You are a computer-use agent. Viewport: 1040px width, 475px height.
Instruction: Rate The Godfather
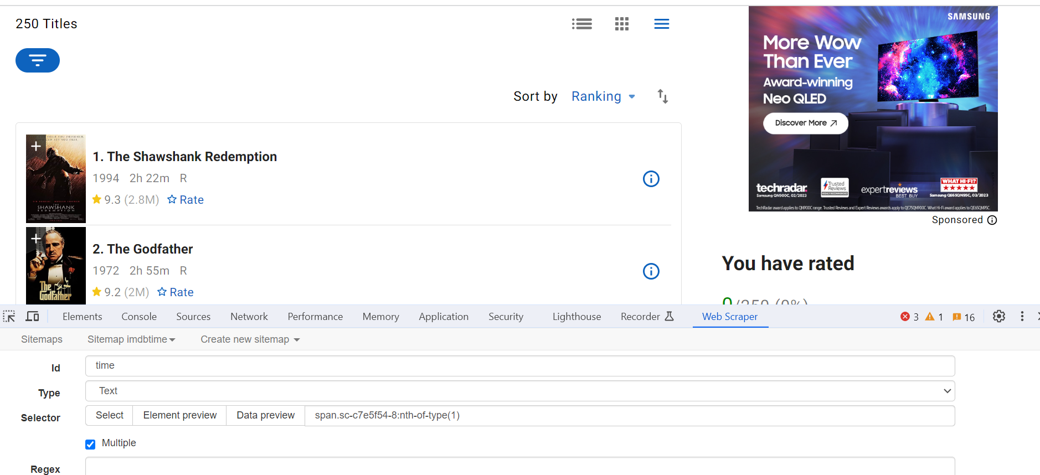[x=176, y=292]
